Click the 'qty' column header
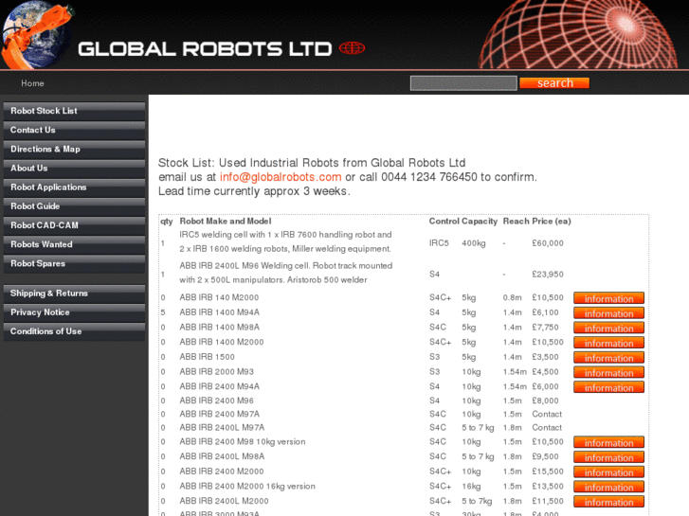Image resolution: width=689 pixels, height=516 pixels. (x=167, y=222)
